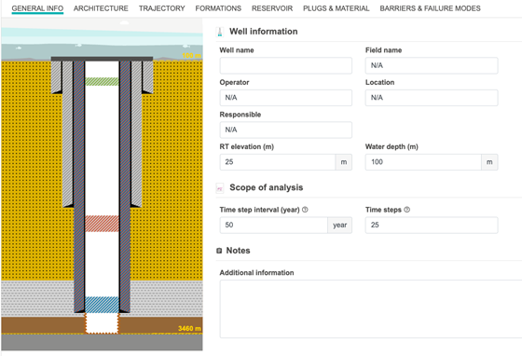Click the Notes heading

tap(238, 250)
